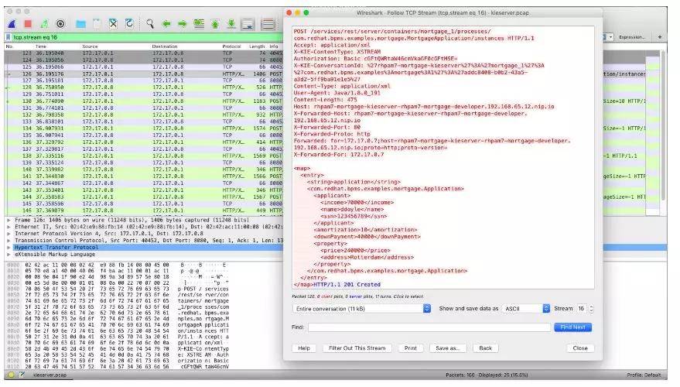Click the Back button in the dialog
This screenshot has width=680, height=387.
(485, 348)
